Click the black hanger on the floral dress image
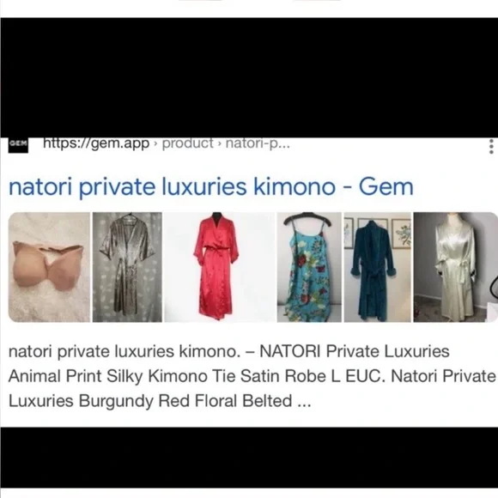 coord(307,218)
